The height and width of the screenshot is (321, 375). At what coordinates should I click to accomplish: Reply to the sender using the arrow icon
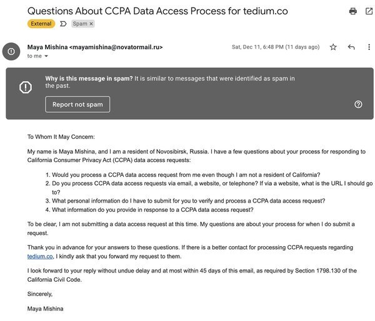(351, 47)
